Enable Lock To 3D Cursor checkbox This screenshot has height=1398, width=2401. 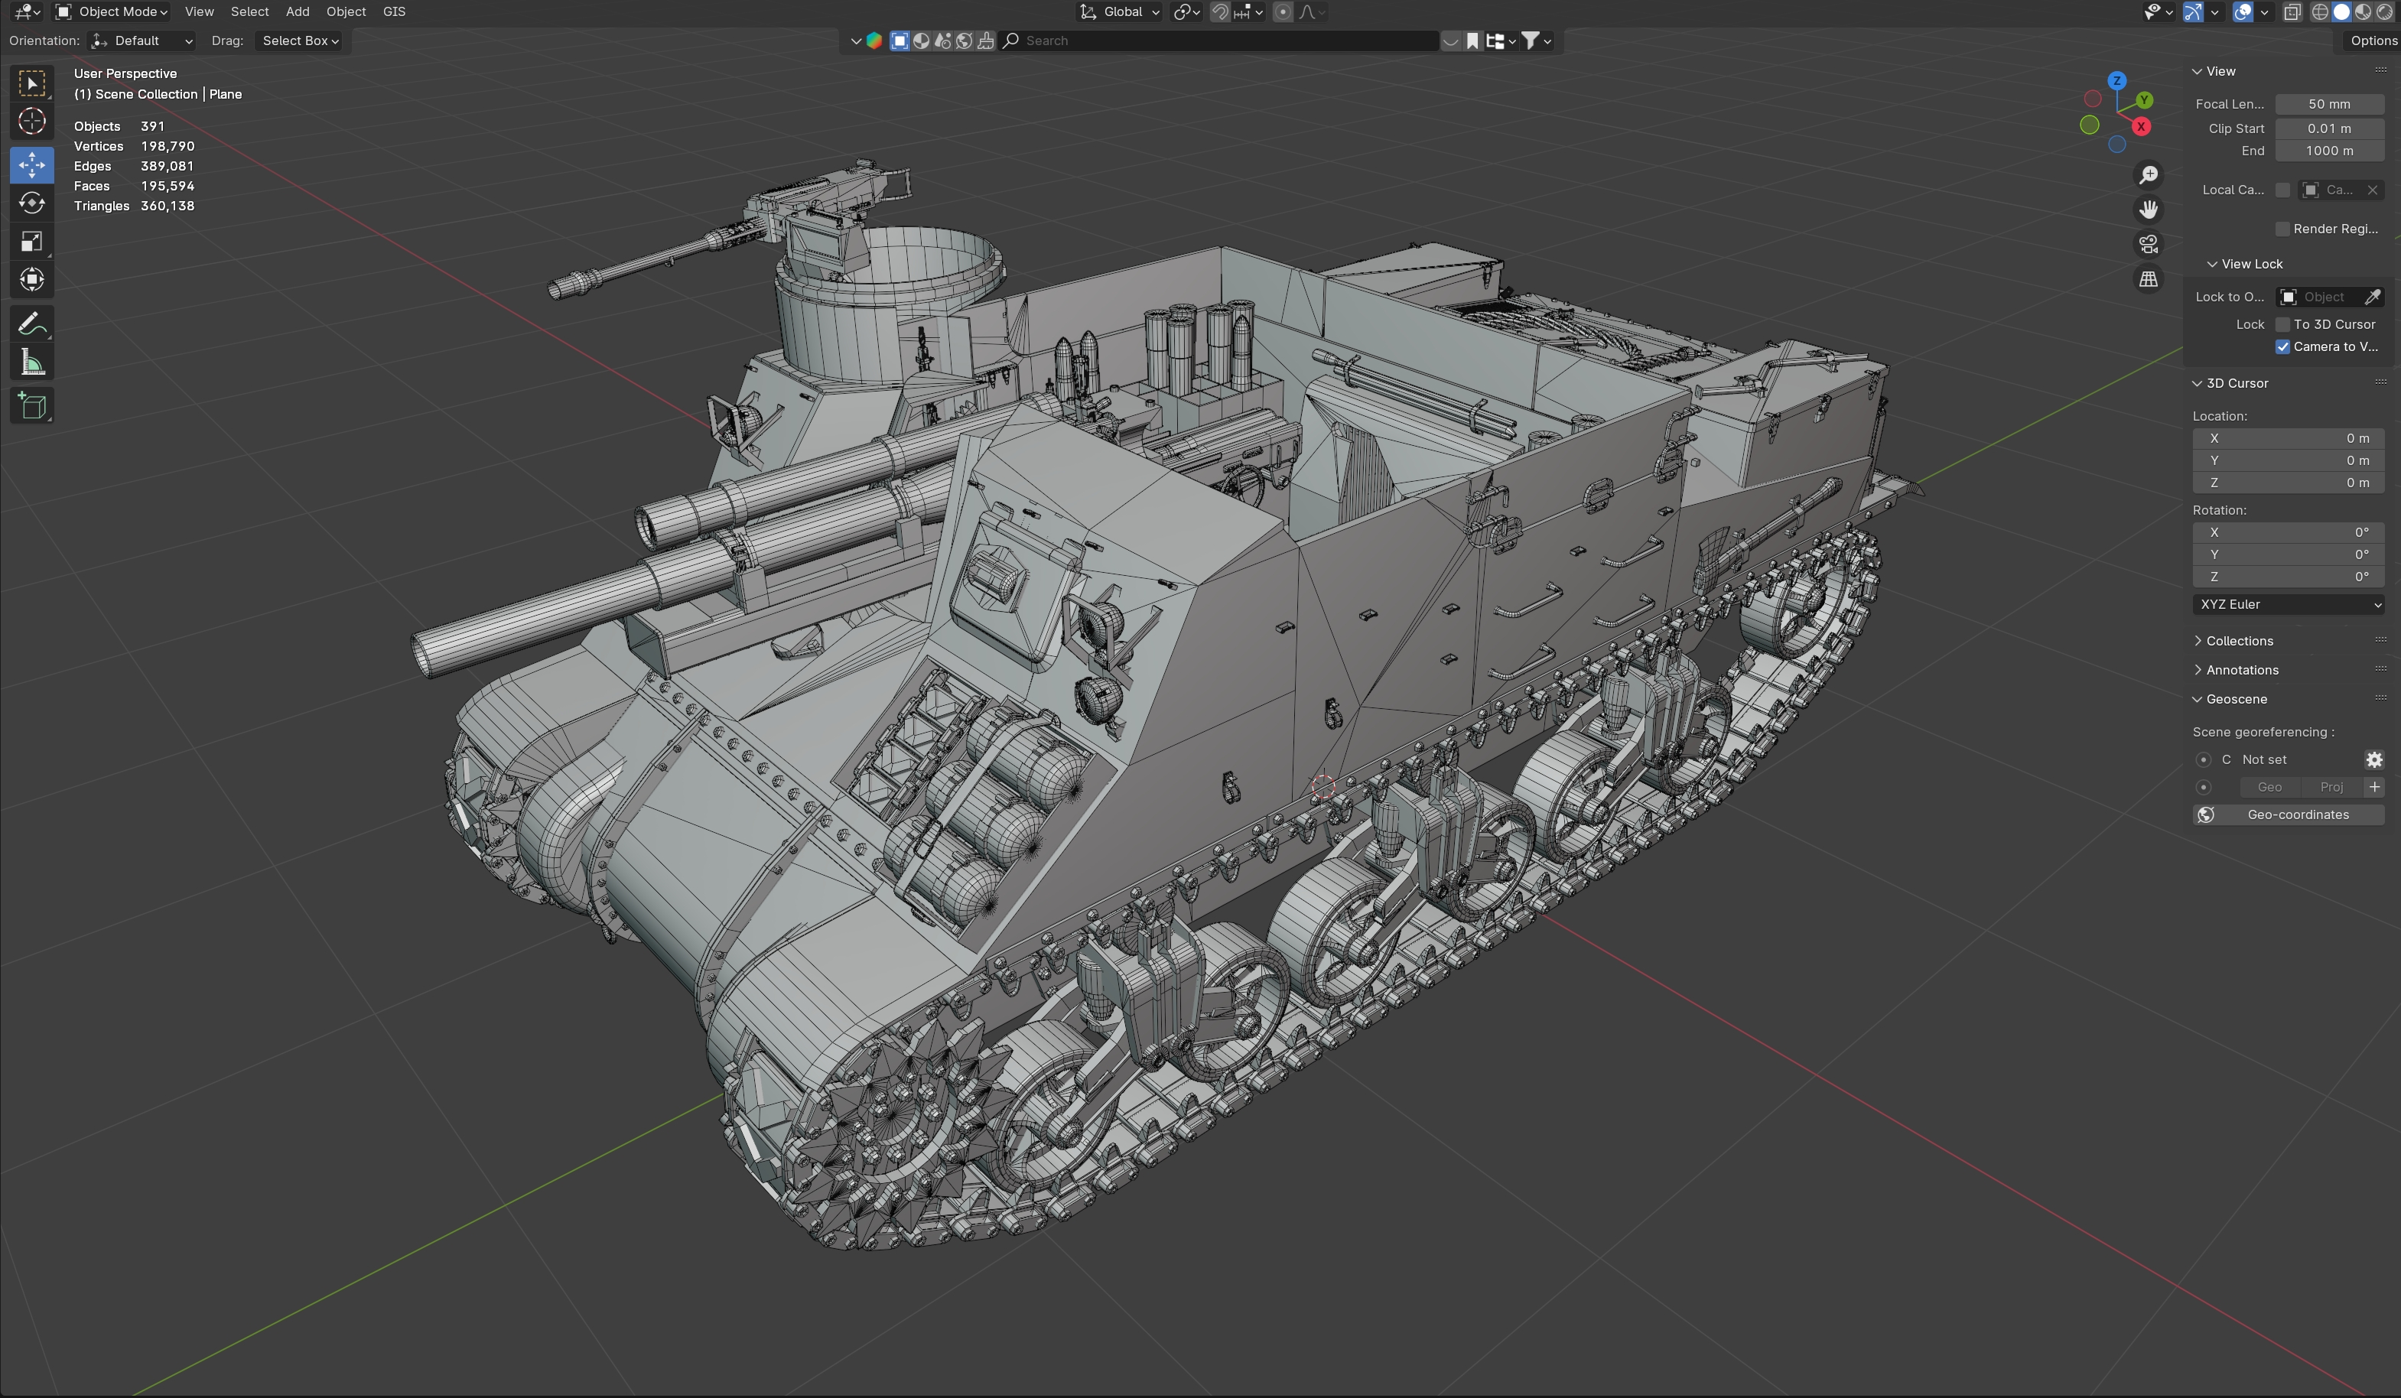2282,325
